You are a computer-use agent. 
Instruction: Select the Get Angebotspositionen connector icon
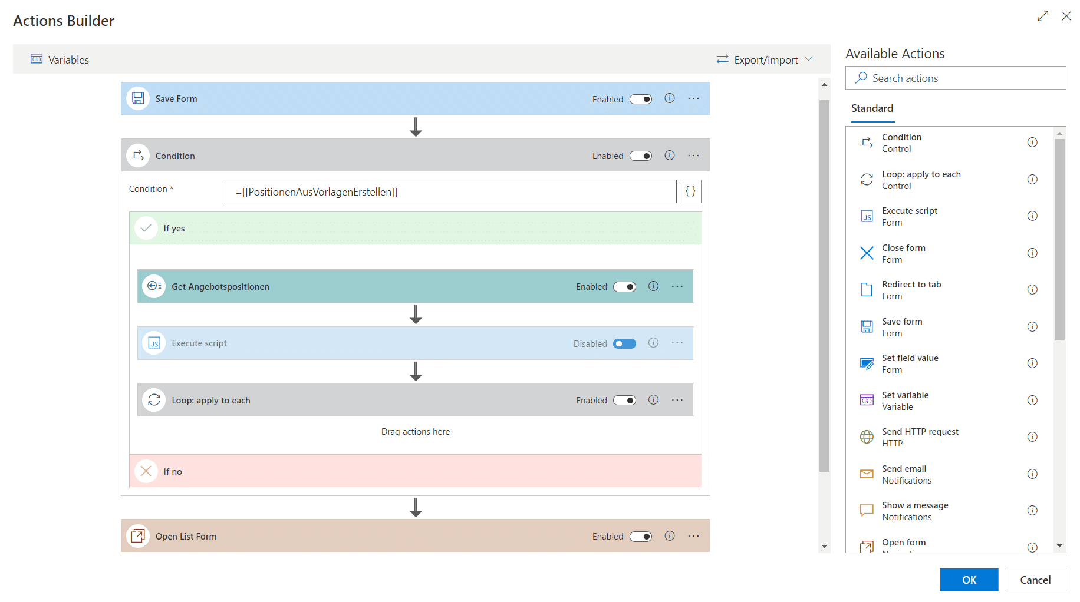pyautogui.click(x=153, y=286)
